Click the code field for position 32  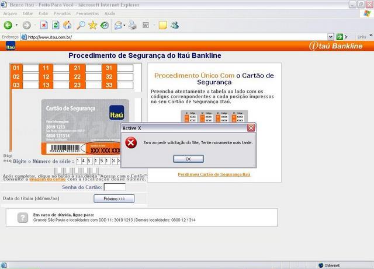point(125,76)
